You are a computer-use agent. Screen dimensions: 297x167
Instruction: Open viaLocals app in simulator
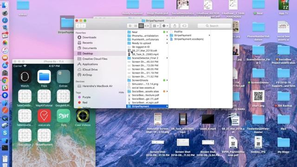pos(44,116)
